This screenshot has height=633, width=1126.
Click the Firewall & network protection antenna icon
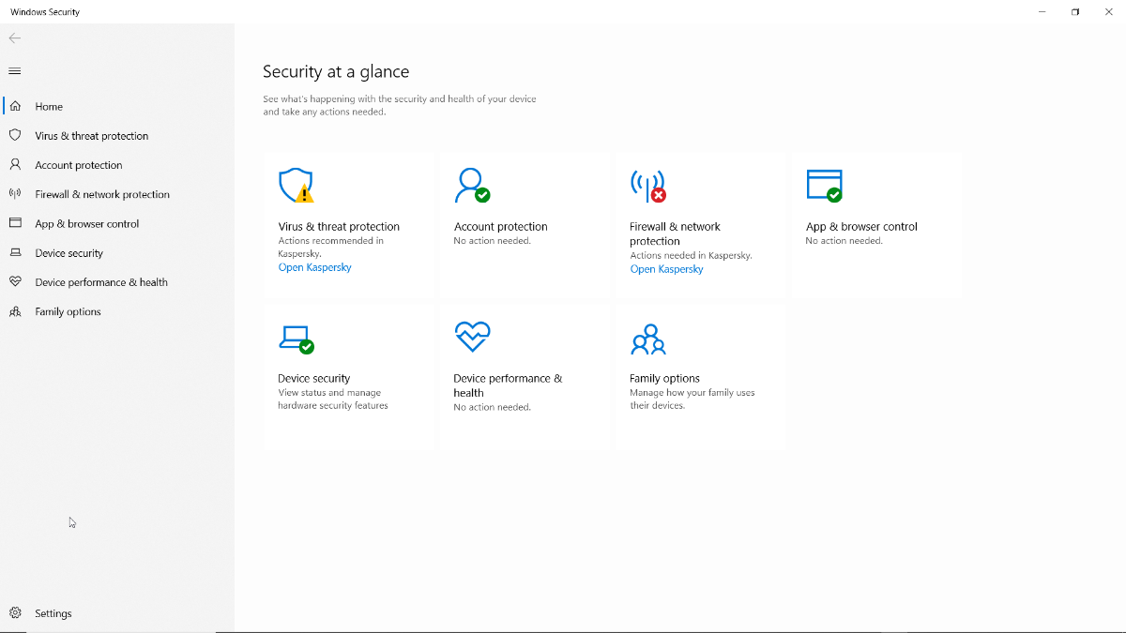(x=647, y=186)
